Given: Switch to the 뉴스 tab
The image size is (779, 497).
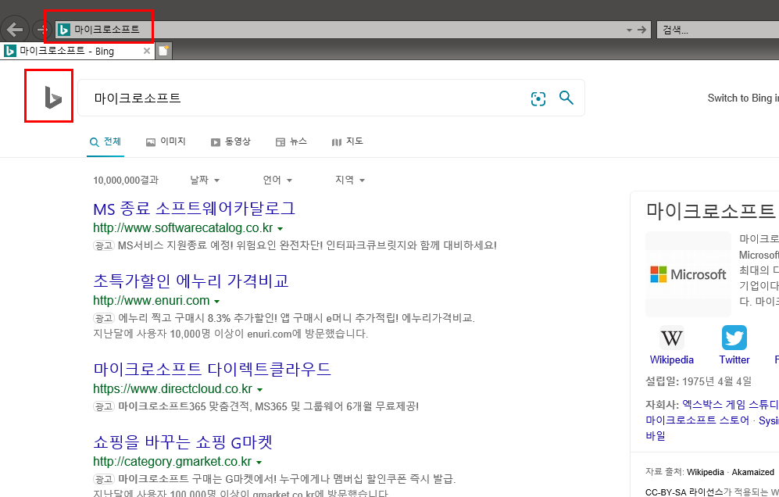Looking at the screenshot, I should pyautogui.click(x=291, y=141).
